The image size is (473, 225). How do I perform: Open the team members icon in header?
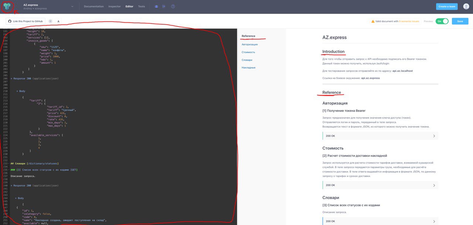(x=157, y=6)
